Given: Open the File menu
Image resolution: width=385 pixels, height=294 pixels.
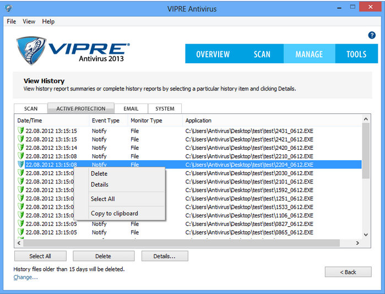Looking at the screenshot, I should (x=12, y=21).
